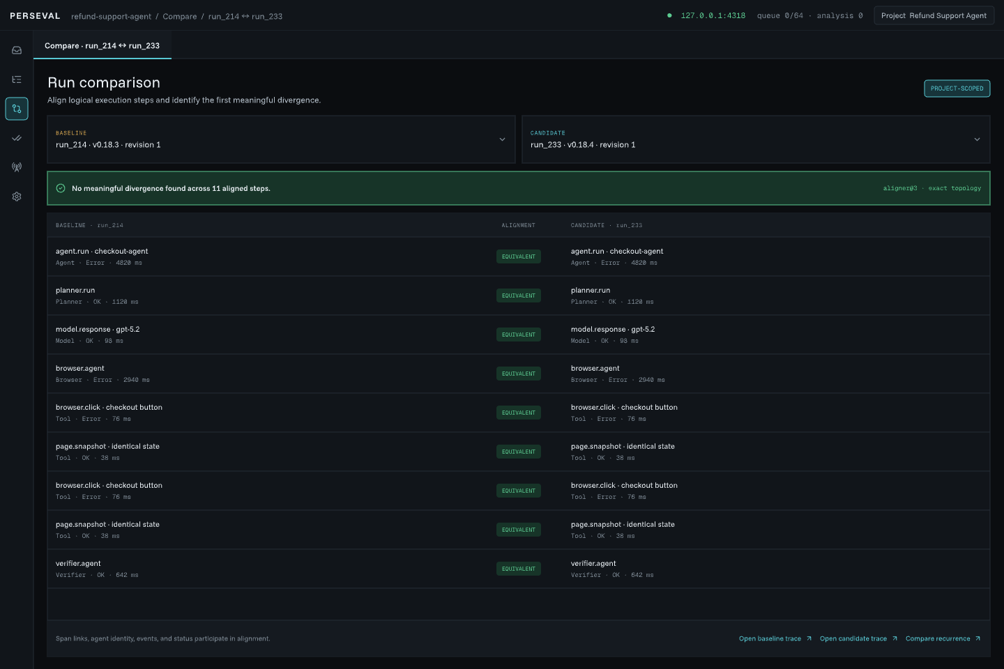The width and height of the screenshot is (1004, 669).
Task: Expand the Candidate run_233 dropdown chevron
Action: click(977, 139)
